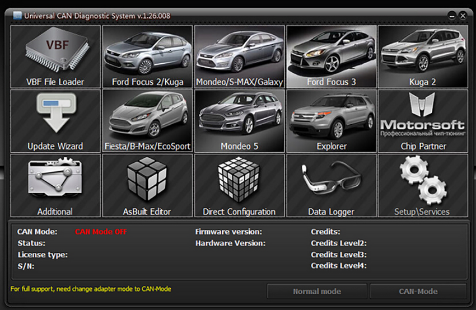The height and width of the screenshot is (310, 476).
Task: Select the Fiesta/B-Max/EcoSport tile
Action: point(147,121)
